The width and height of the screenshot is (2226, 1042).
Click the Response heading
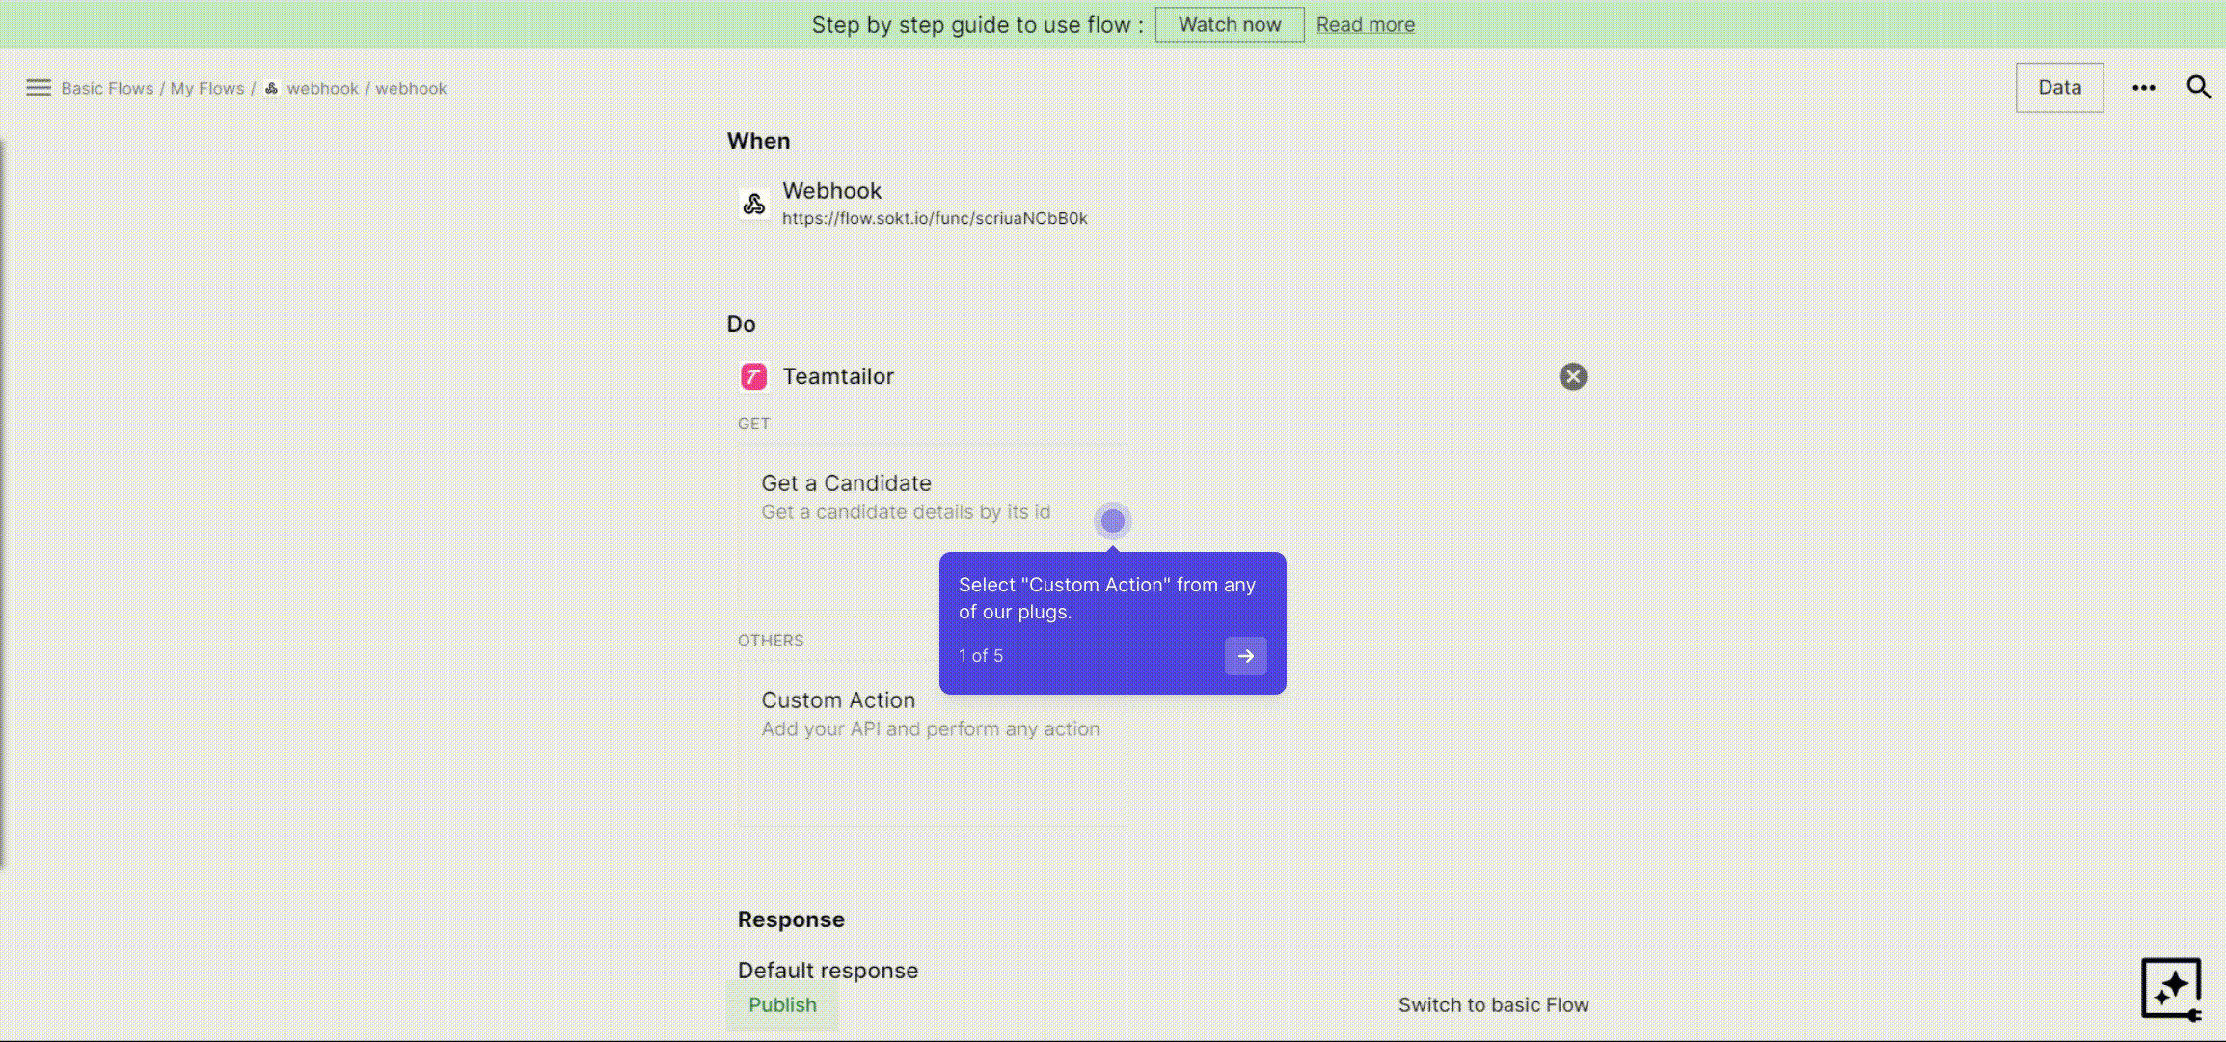tap(791, 919)
